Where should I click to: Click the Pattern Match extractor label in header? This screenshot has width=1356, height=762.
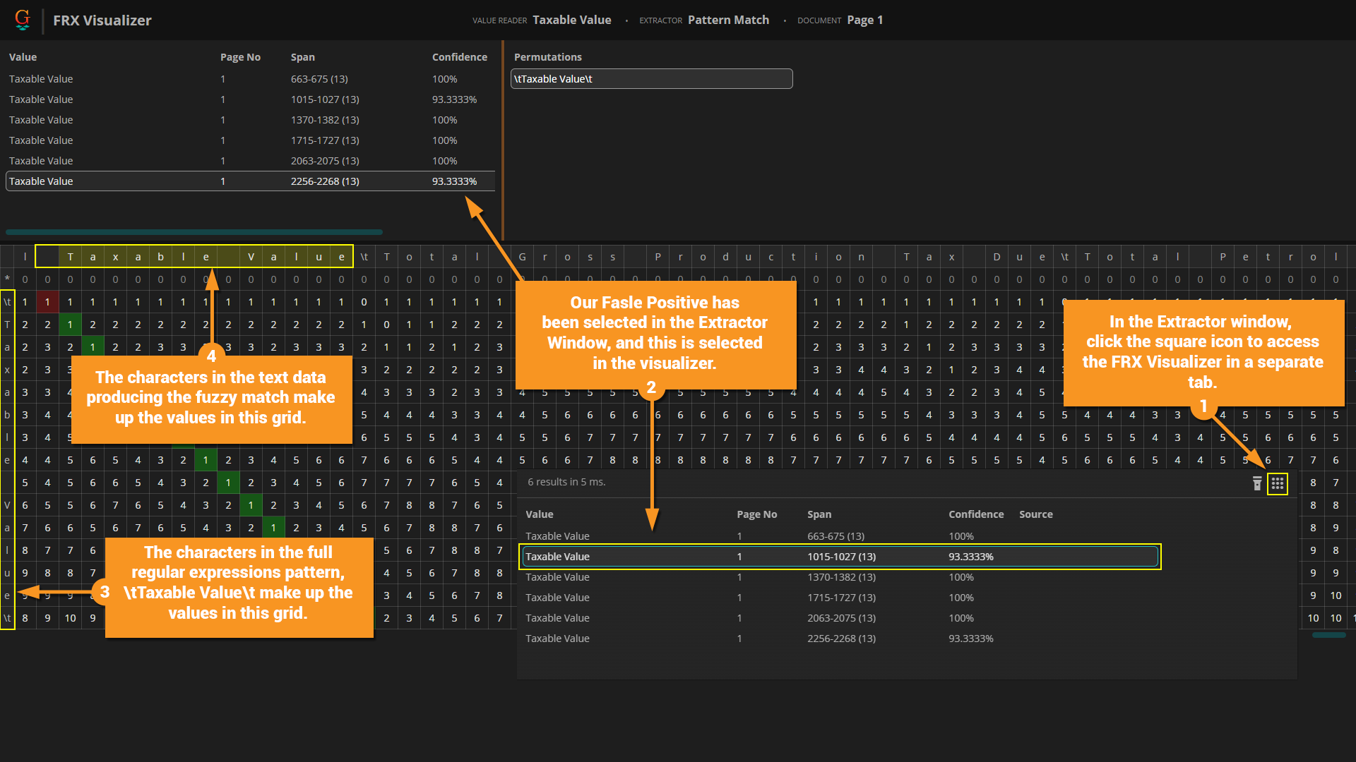728,20
